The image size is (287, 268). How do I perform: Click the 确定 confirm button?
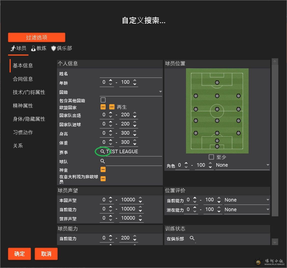(x=19, y=254)
